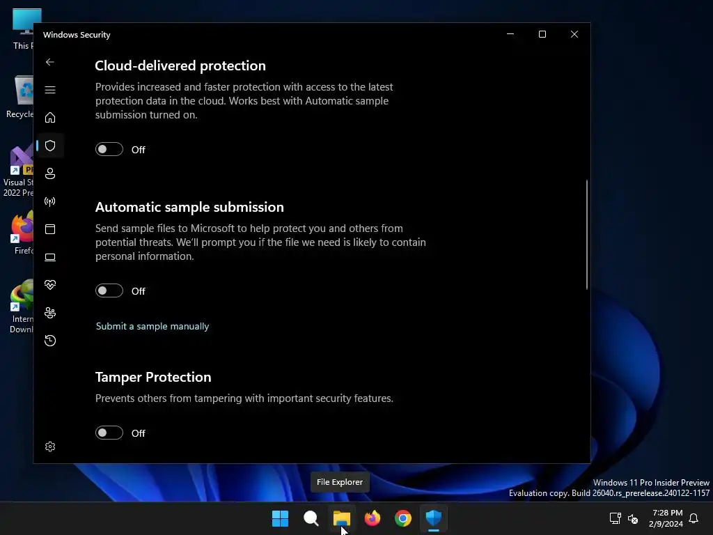Open Device performance & health heart icon

click(50, 285)
